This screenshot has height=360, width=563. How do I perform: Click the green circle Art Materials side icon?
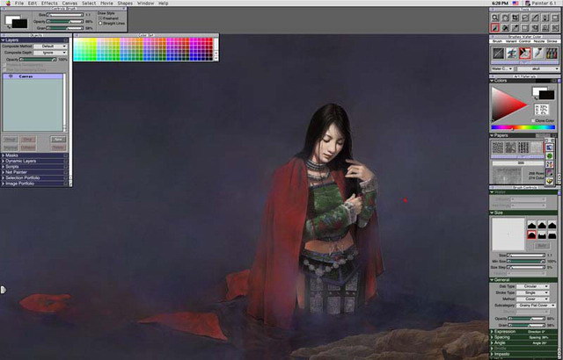tap(549, 155)
